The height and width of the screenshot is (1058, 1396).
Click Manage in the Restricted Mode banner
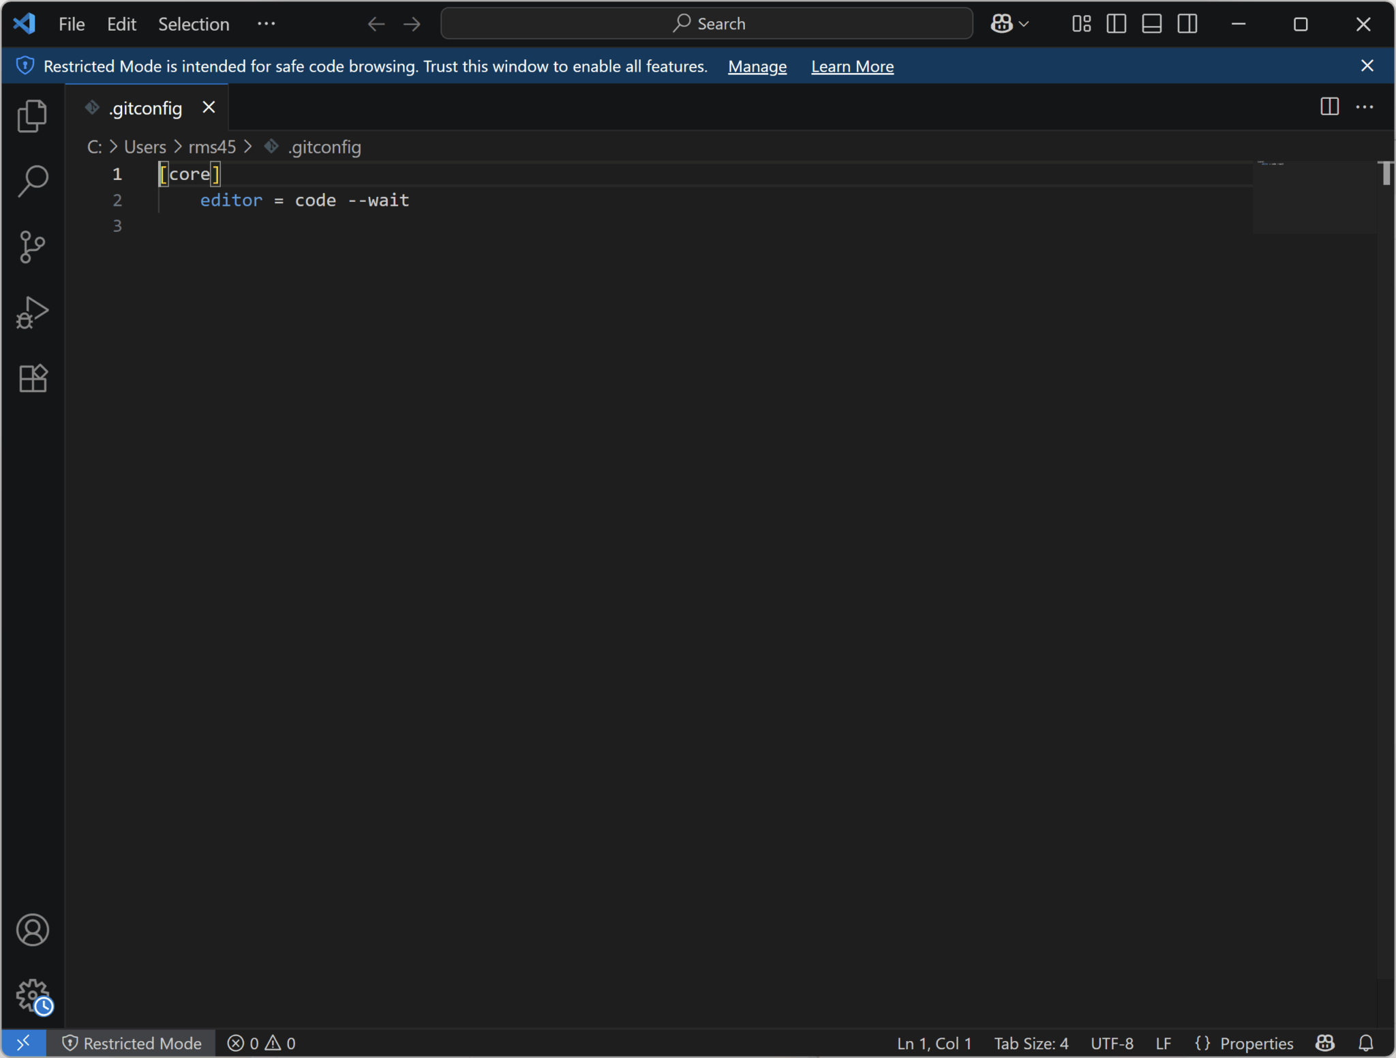click(x=757, y=66)
